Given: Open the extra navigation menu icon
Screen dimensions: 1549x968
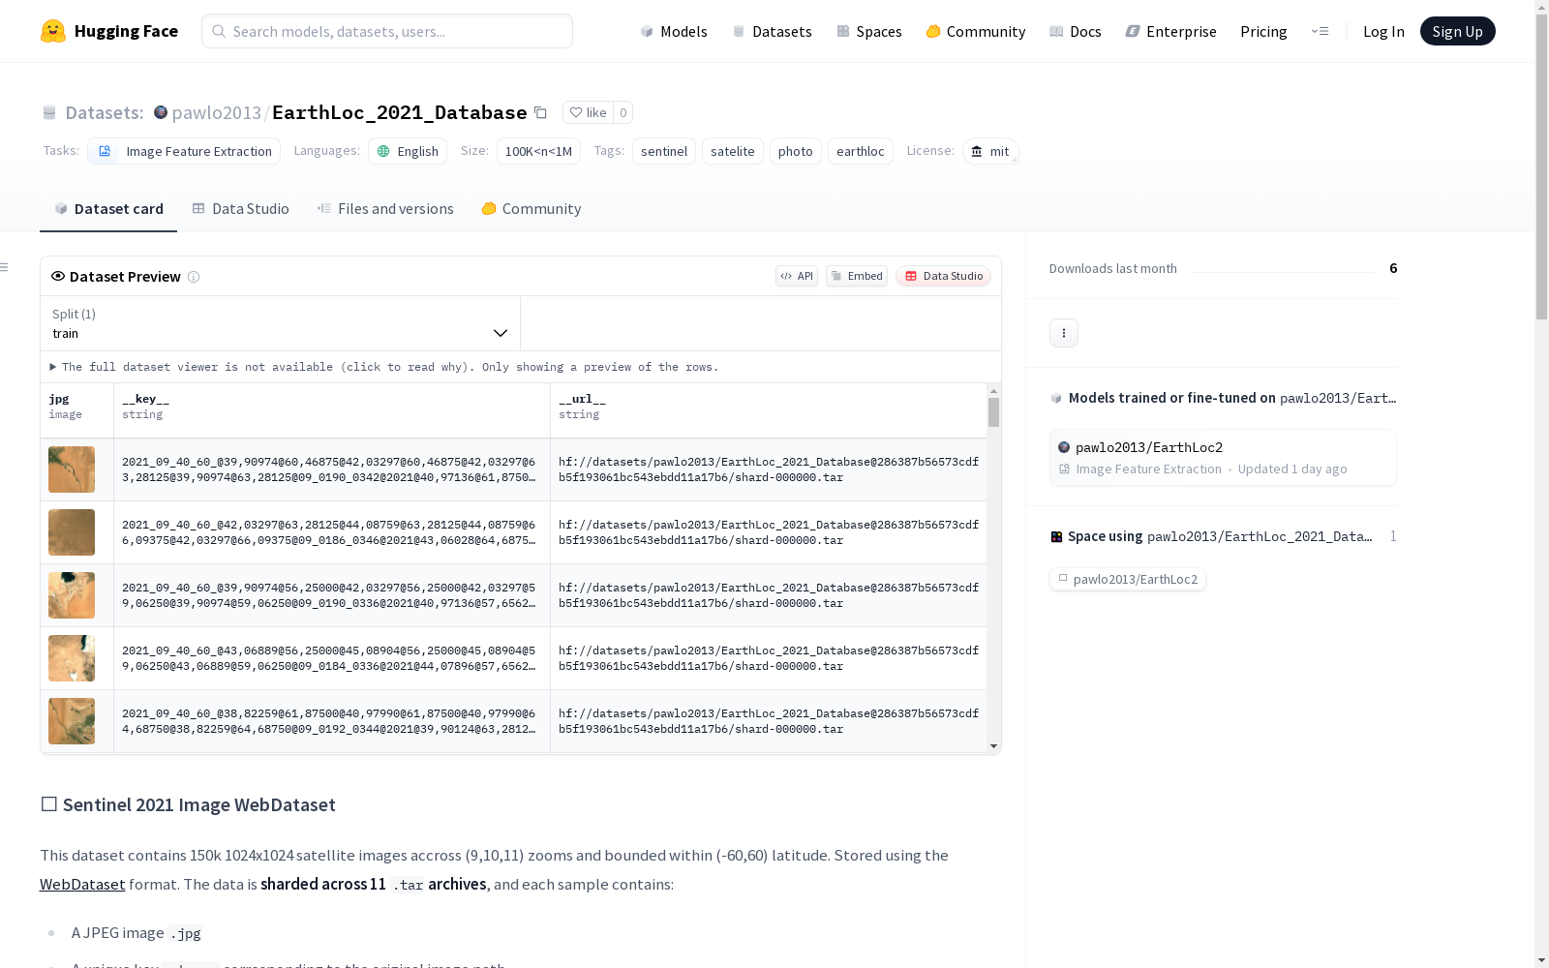Looking at the screenshot, I should [x=1320, y=31].
